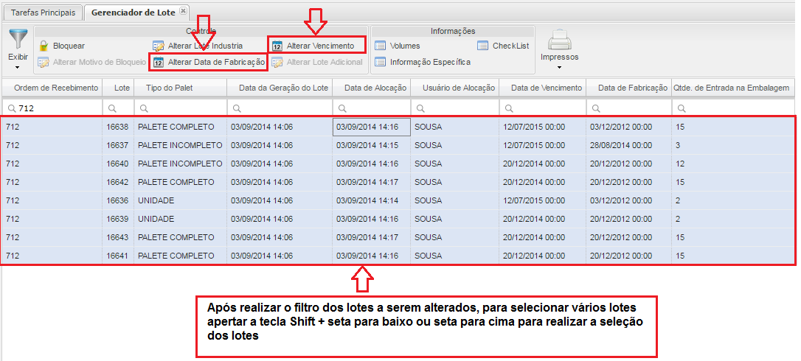Click the 03/09/2014 14:14 allocation date cell

point(372,200)
